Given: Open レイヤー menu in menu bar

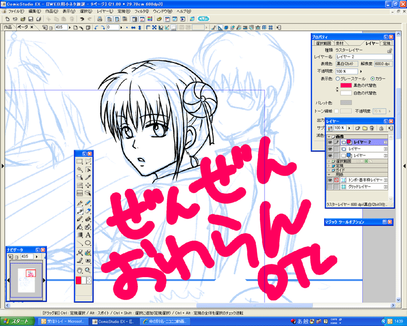Looking at the screenshot, I should (x=105, y=11).
